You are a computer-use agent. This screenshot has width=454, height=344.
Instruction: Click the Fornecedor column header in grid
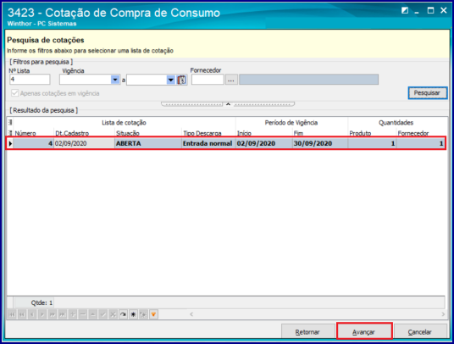(x=421, y=133)
